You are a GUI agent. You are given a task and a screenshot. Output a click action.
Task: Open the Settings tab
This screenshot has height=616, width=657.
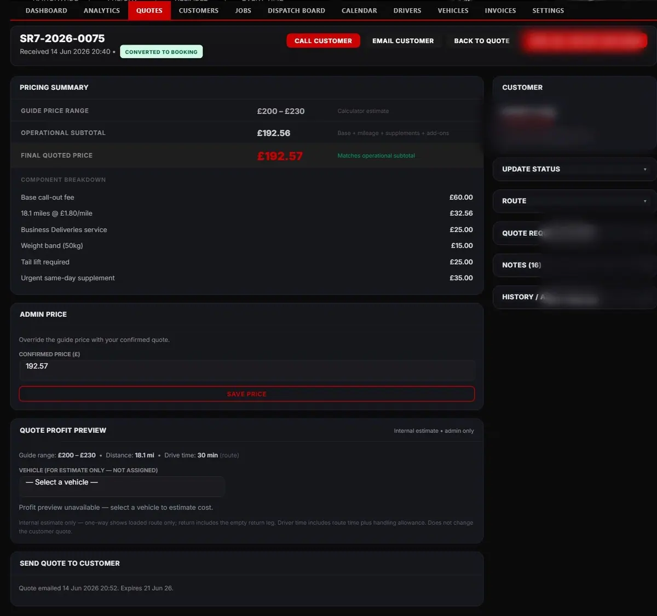548,10
